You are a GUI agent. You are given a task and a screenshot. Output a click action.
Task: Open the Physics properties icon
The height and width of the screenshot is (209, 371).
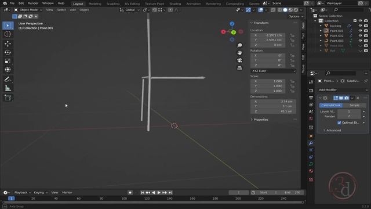(311, 150)
